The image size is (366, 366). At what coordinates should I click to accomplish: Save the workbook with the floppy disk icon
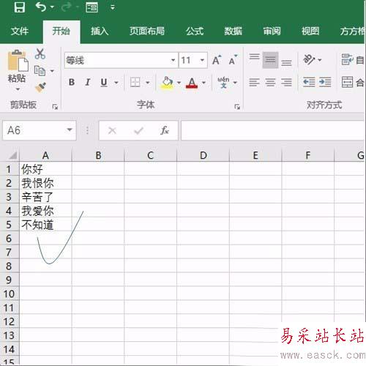[20, 7]
